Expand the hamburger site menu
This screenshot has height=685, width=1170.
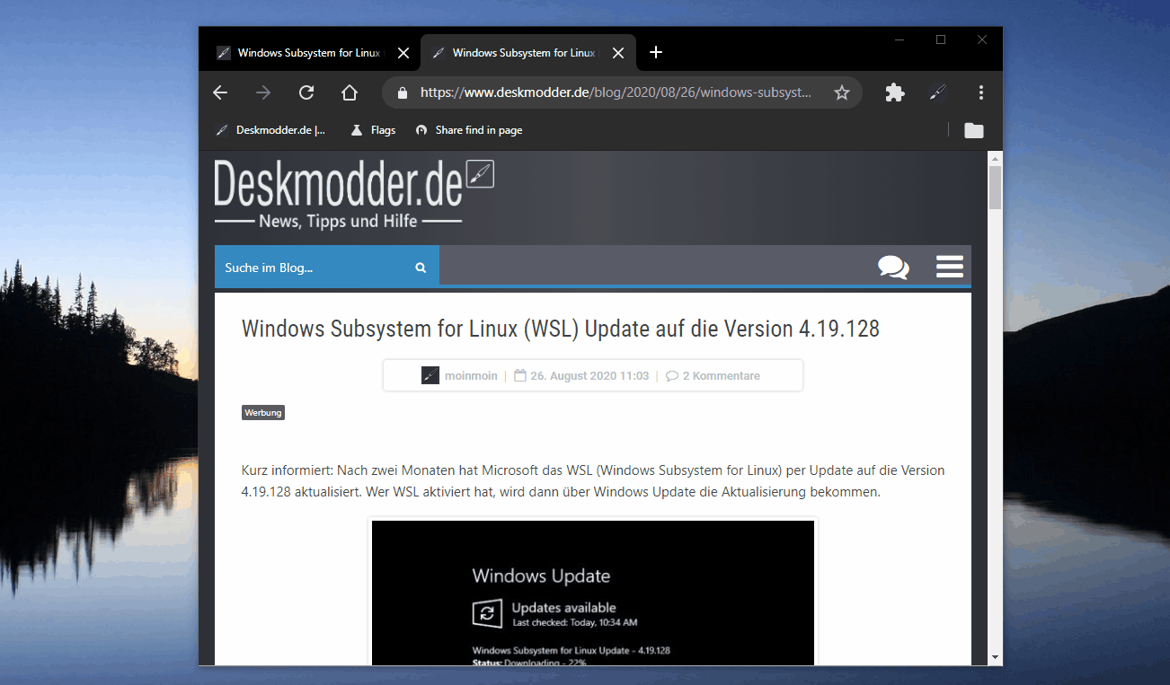[x=950, y=267]
